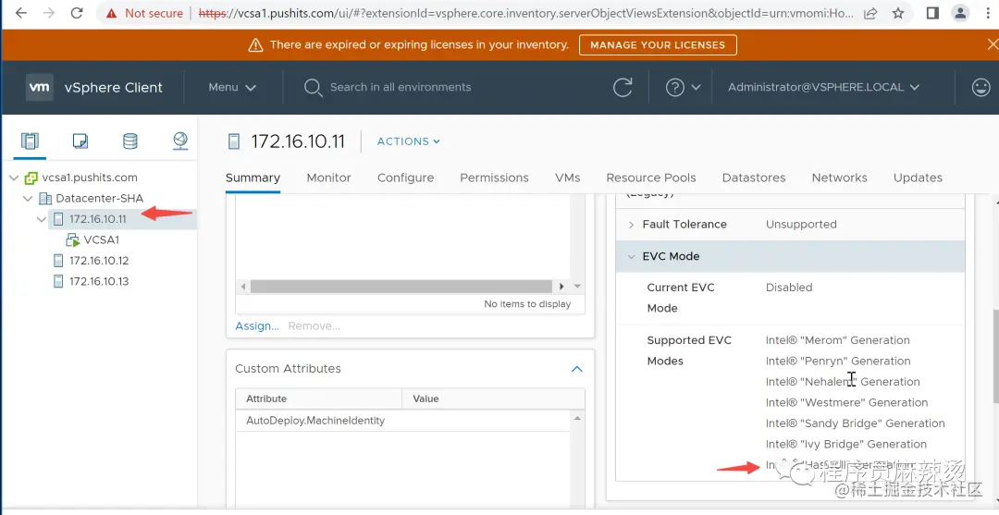The image size is (999, 515).
Task: Collapse the vcsa1.pushits.com tree node
Action: tap(14, 178)
